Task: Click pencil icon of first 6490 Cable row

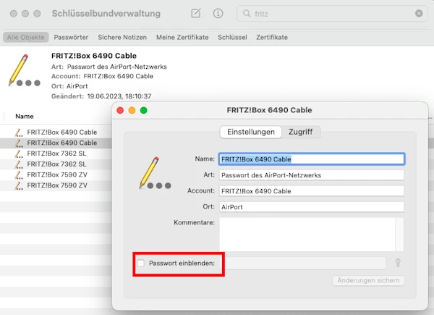Action: (x=19, y=133)
